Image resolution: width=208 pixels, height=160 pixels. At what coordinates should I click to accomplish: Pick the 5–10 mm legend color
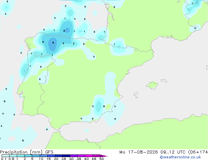click(x=36, y=156)
